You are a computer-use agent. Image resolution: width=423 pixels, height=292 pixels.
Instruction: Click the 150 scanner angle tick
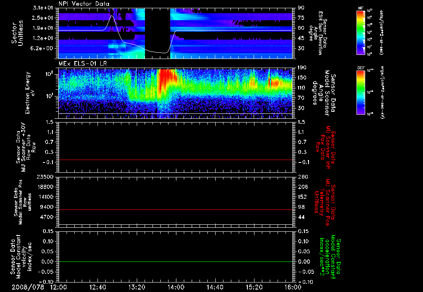[302, 78]
